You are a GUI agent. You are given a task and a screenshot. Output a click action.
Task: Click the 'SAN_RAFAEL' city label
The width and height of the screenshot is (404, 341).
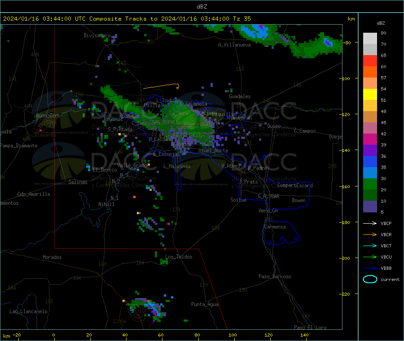(x=164, y=122)
